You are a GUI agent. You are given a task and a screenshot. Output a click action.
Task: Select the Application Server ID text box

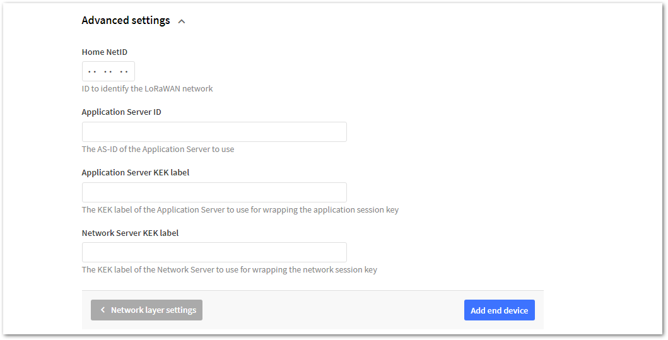[214, 132]
